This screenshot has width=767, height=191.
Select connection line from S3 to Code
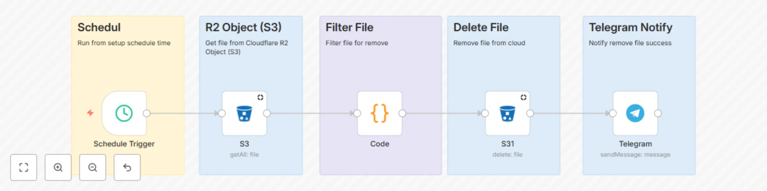tap(312, 113)
